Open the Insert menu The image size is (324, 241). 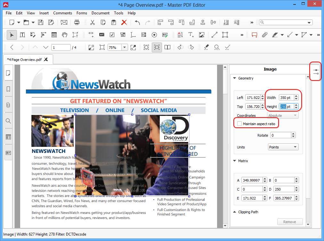(44, 13)
